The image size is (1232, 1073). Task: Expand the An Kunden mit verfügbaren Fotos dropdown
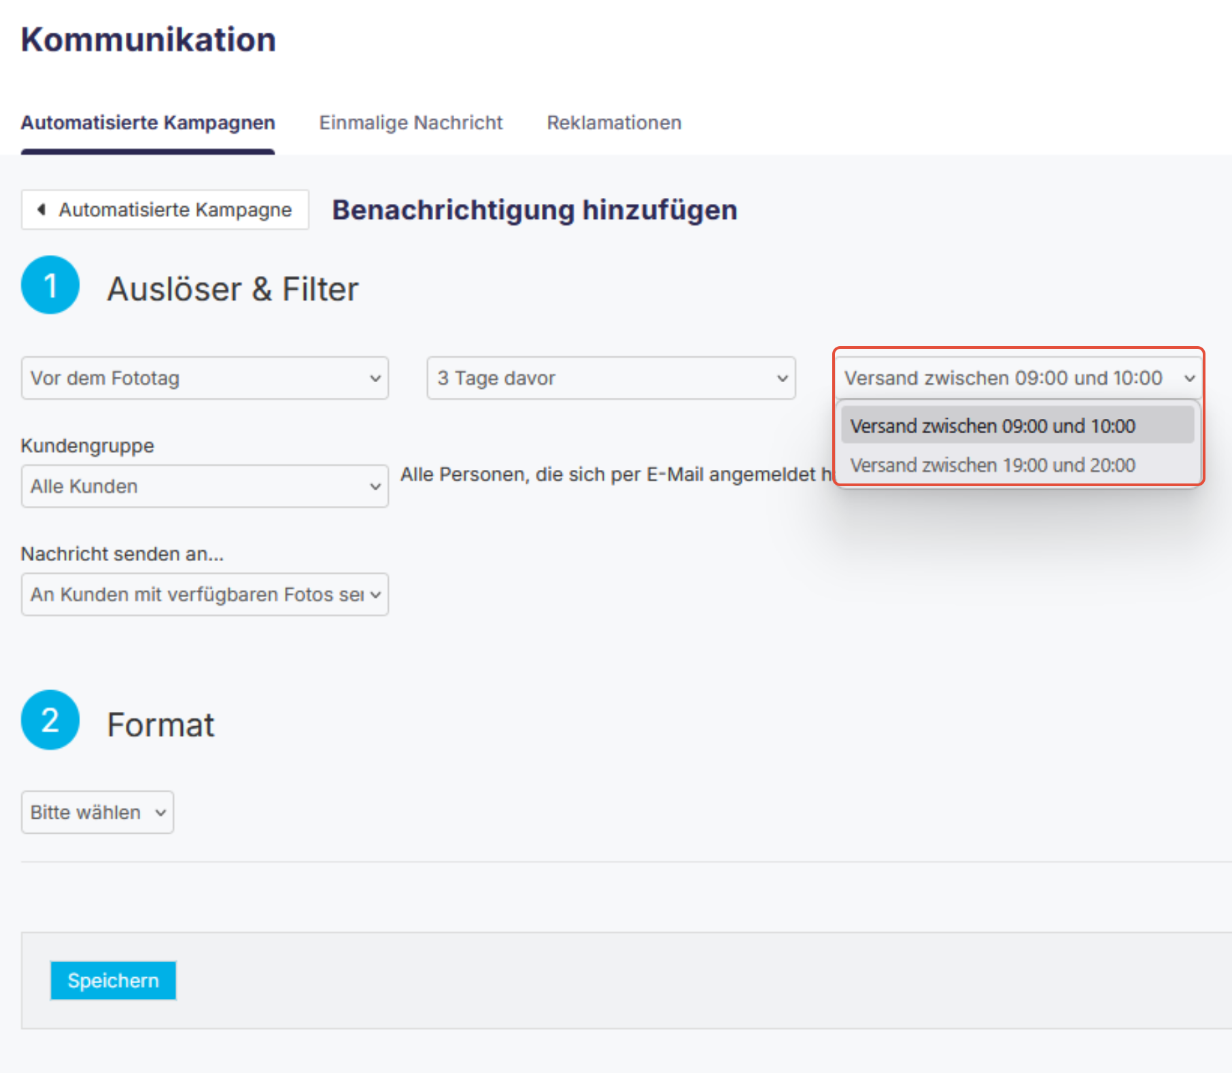205,594
